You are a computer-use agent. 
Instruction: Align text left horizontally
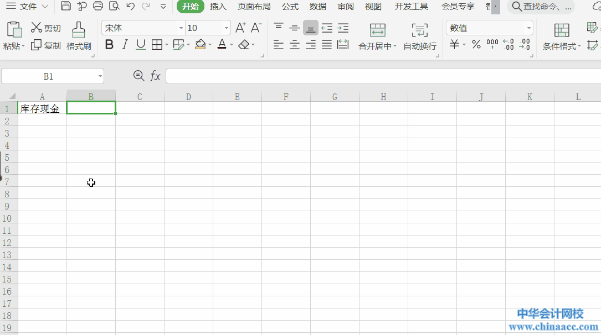click(279, 45)
